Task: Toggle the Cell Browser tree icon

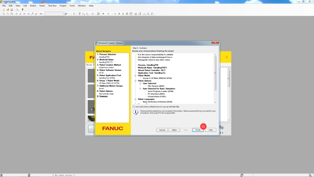Action: coord(18,10)
